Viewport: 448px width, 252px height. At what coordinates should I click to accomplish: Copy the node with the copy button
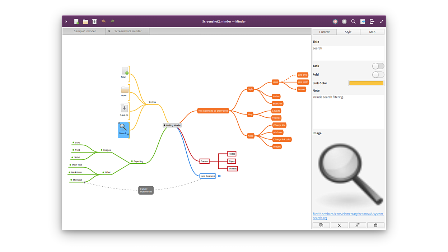(x=321, y=225)
